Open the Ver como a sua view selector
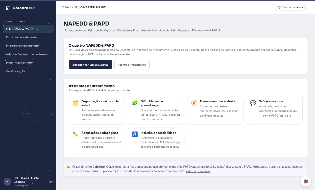This screenshot has height=190, width=315. pyautogui.click(x=290, y=7)
